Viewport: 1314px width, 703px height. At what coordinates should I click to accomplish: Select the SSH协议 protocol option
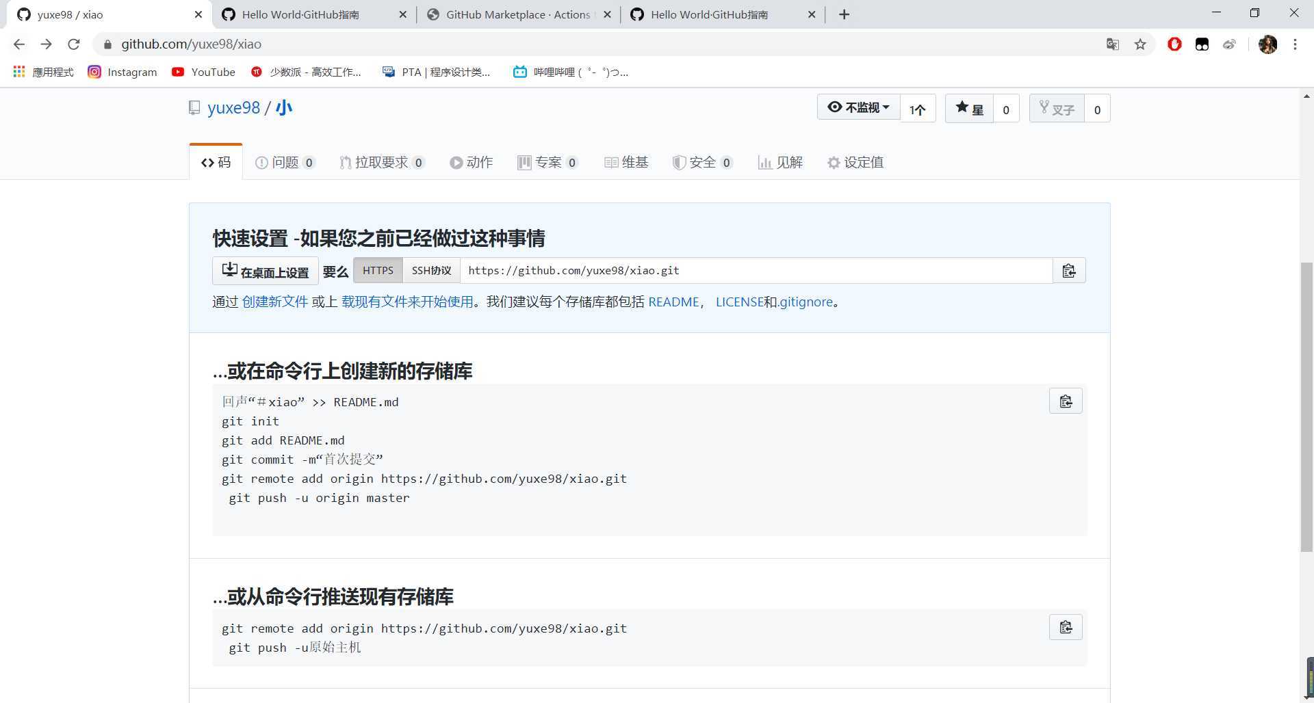(x=431, y=271)
